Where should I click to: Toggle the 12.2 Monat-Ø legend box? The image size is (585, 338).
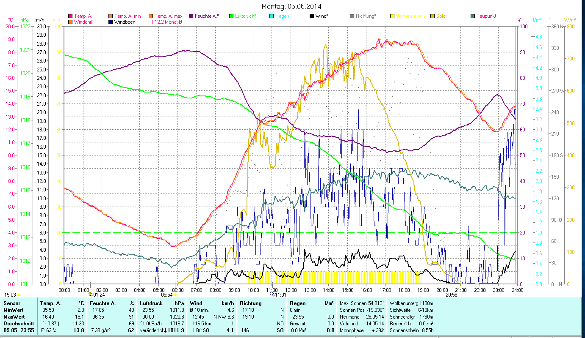[x=151, y=22]
